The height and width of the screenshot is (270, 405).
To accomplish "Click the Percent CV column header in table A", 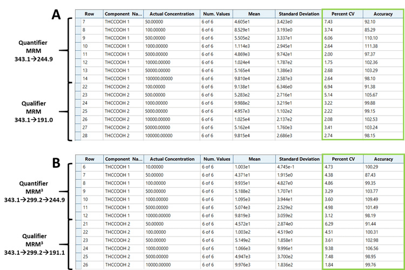I will click(x=341, y=13).
